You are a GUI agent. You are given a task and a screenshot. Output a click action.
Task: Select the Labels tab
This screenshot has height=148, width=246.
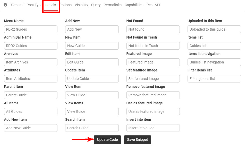point(51,5)
